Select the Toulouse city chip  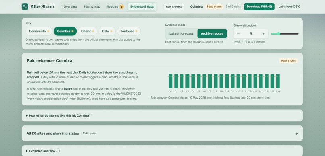click(x=129, y=31)
